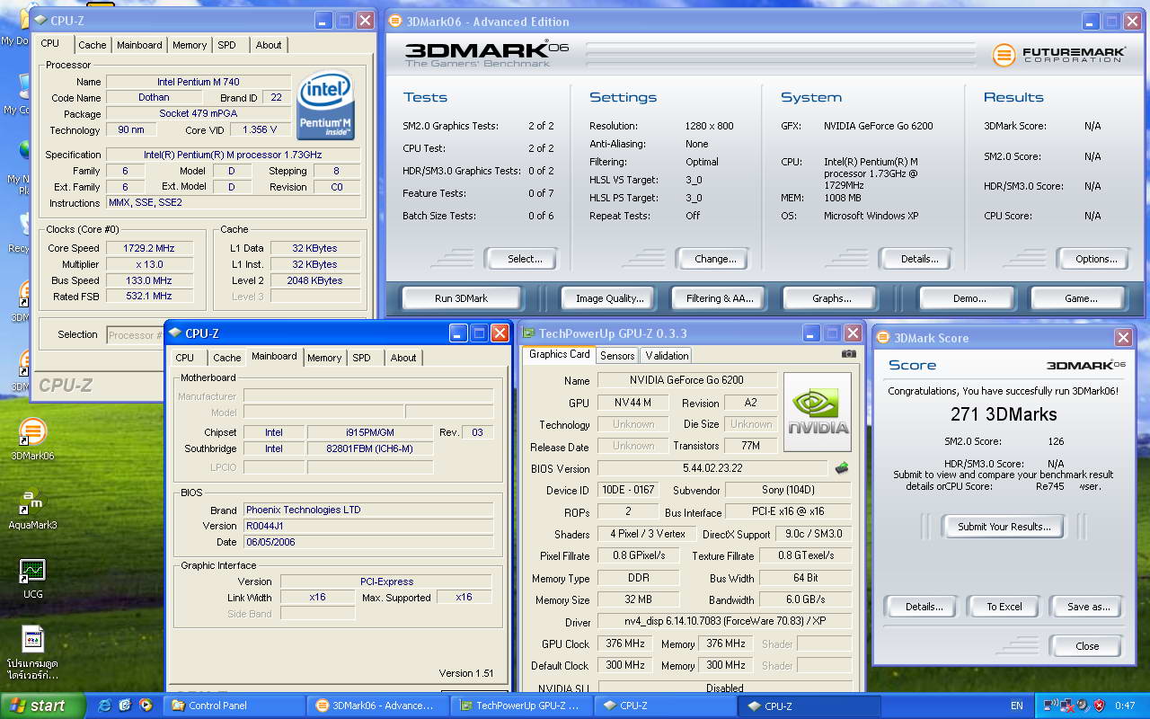The image size is (1150, 719).
Task: Open the Thai-named text file on the desktop
Action: click(32, 652)
